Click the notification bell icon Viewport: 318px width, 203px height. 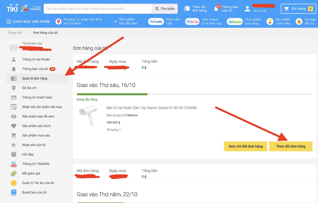click(216, 9)
